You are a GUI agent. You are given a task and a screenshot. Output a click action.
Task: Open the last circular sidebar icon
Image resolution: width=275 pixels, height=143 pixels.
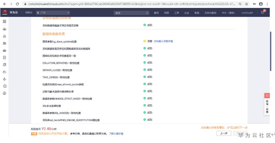[5, 93]
